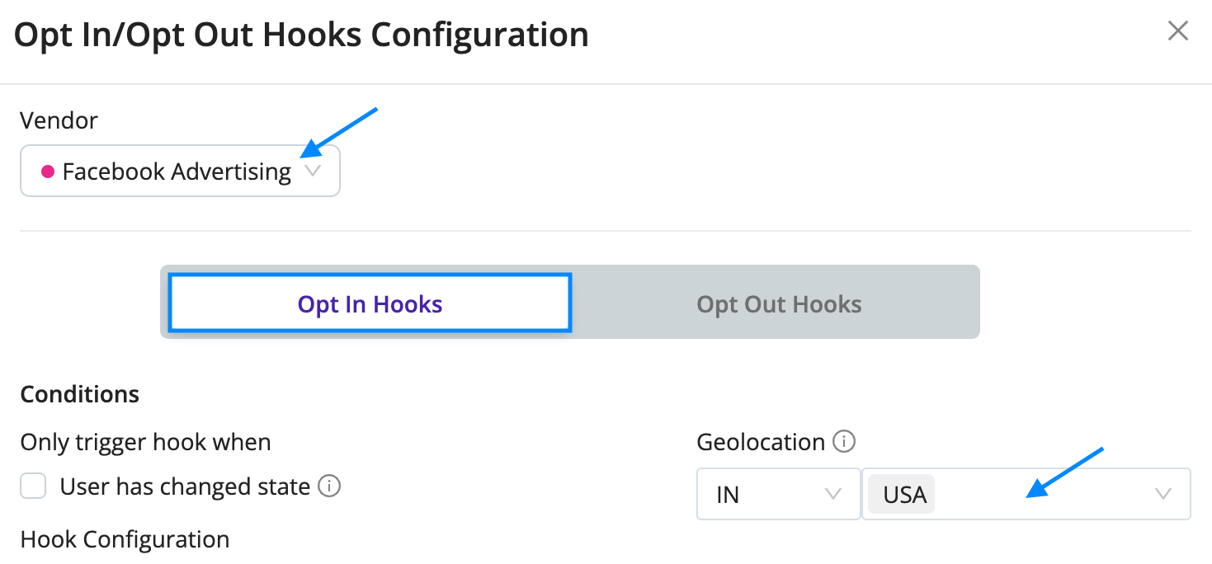
Task: Click the Hook Configuration heading
Action: click(x=125, y=539)
